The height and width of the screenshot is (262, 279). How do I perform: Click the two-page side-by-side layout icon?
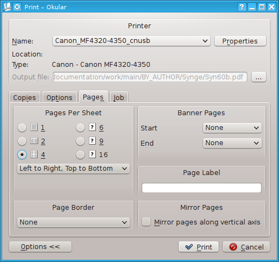coord(34,141)
